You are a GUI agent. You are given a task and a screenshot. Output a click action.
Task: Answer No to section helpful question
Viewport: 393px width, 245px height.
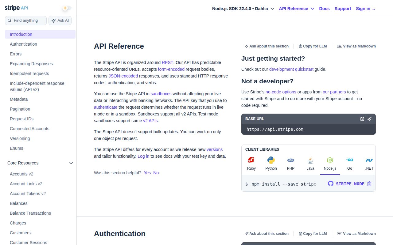[x=156, y=173]
